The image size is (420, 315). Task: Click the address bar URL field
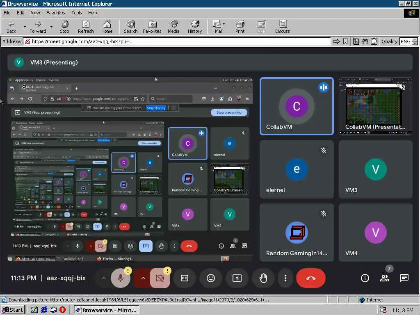[x=177, y=41]
